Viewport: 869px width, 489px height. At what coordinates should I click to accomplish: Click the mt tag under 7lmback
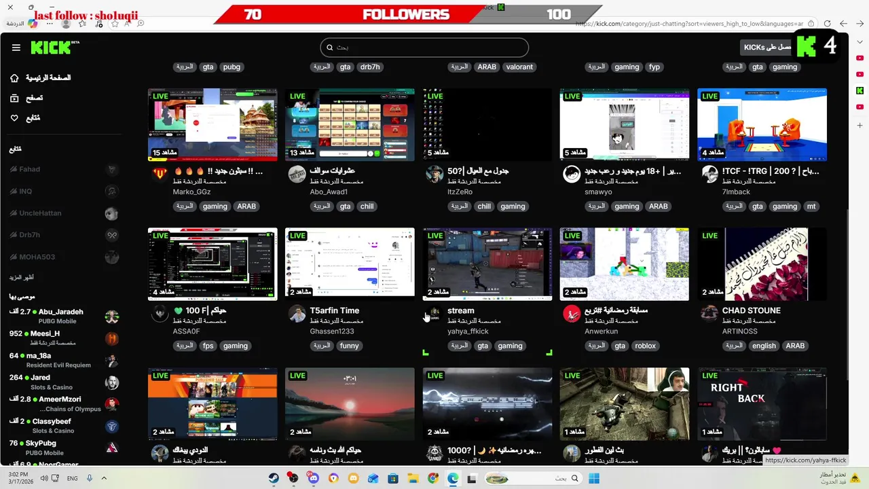pyautogui.click(x=811, y=206)
